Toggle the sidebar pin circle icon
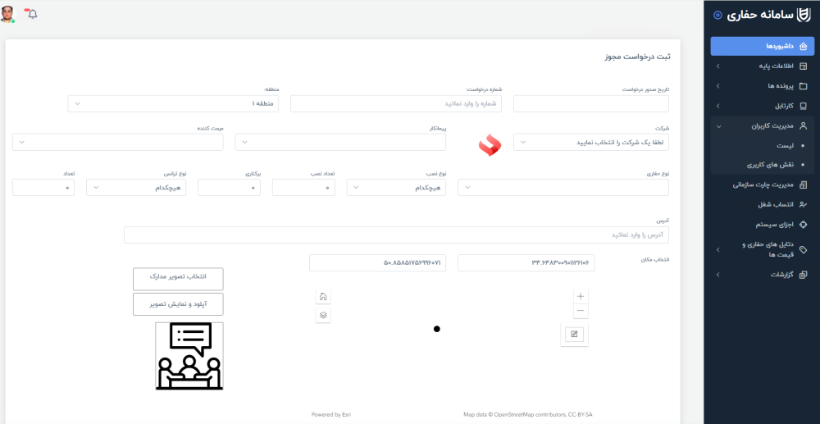 (x=717, y=15)
